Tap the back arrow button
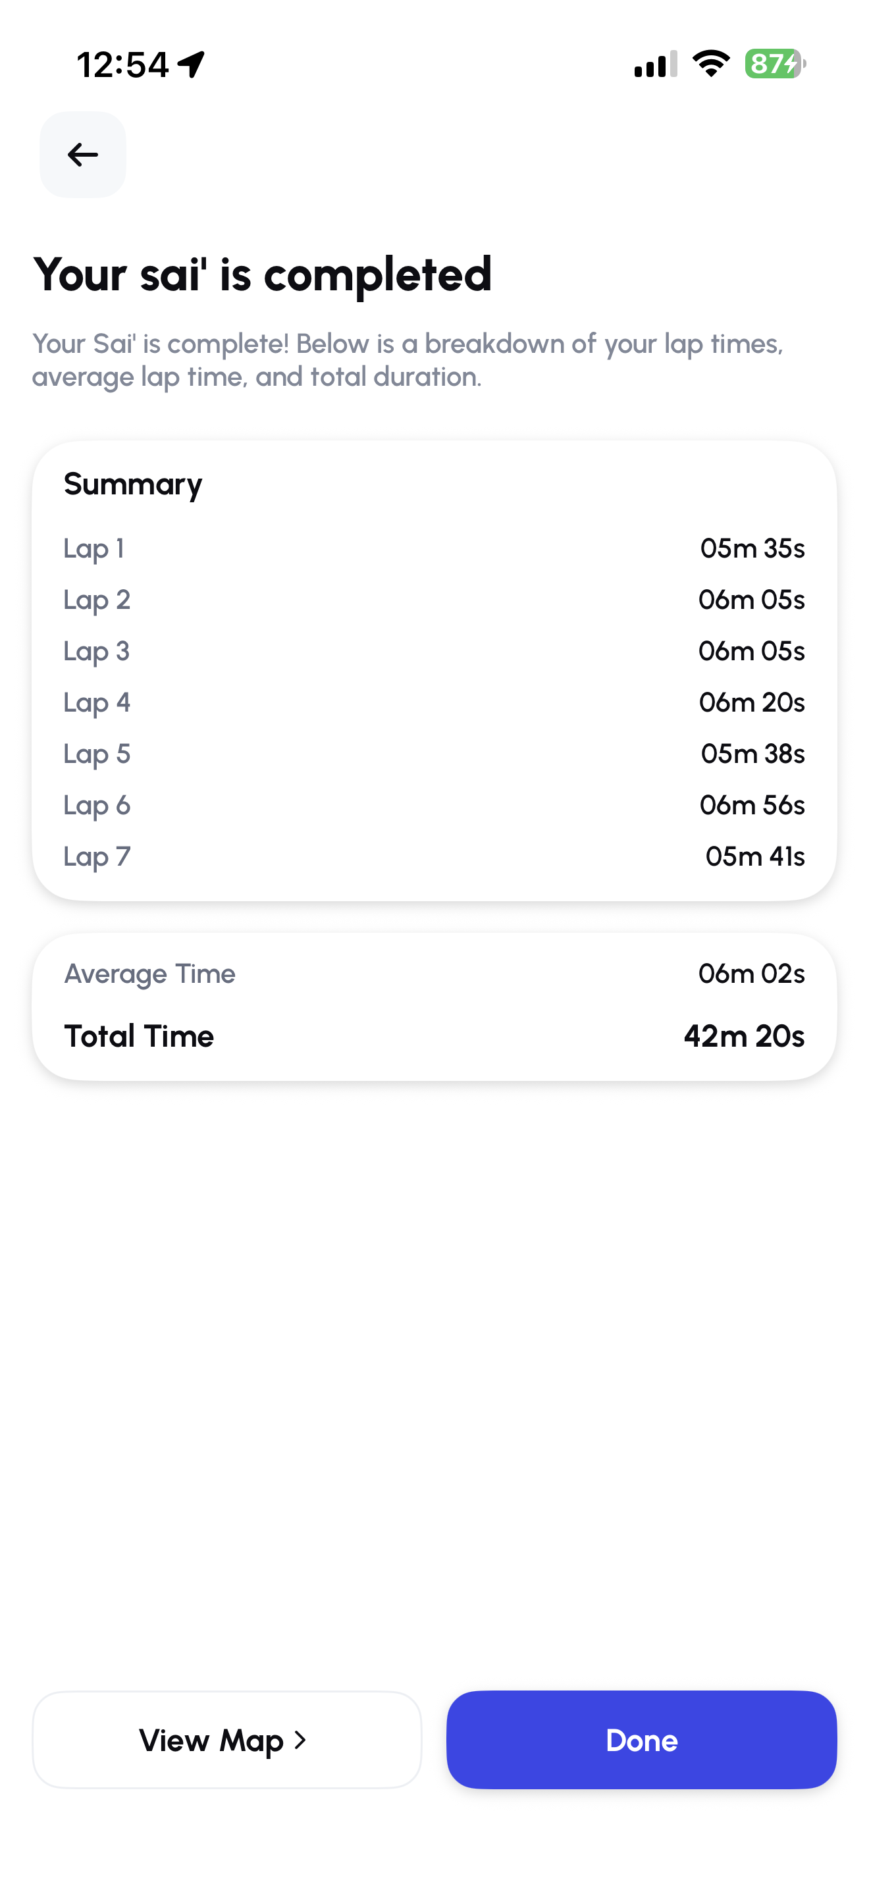The height and width of the screenshot is (1888, 869). tap(83, 155)
